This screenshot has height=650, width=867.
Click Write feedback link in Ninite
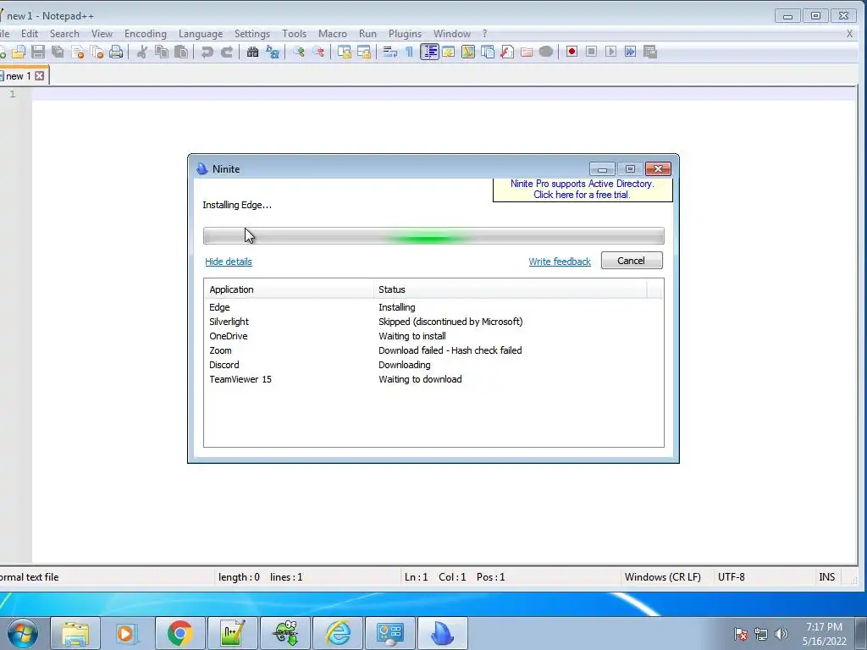[560, 262]
